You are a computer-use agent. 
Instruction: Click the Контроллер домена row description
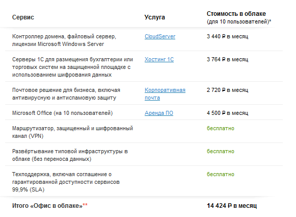pos(64,40)
